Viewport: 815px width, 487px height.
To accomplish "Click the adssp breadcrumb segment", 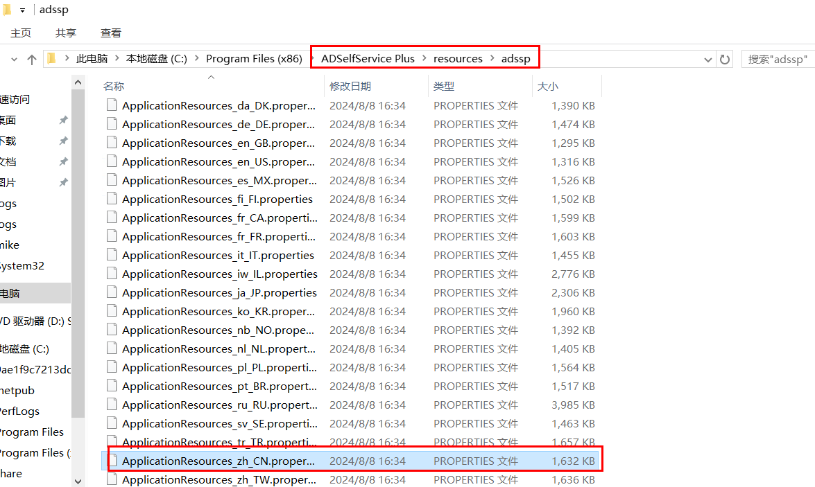I will point(515,59).
